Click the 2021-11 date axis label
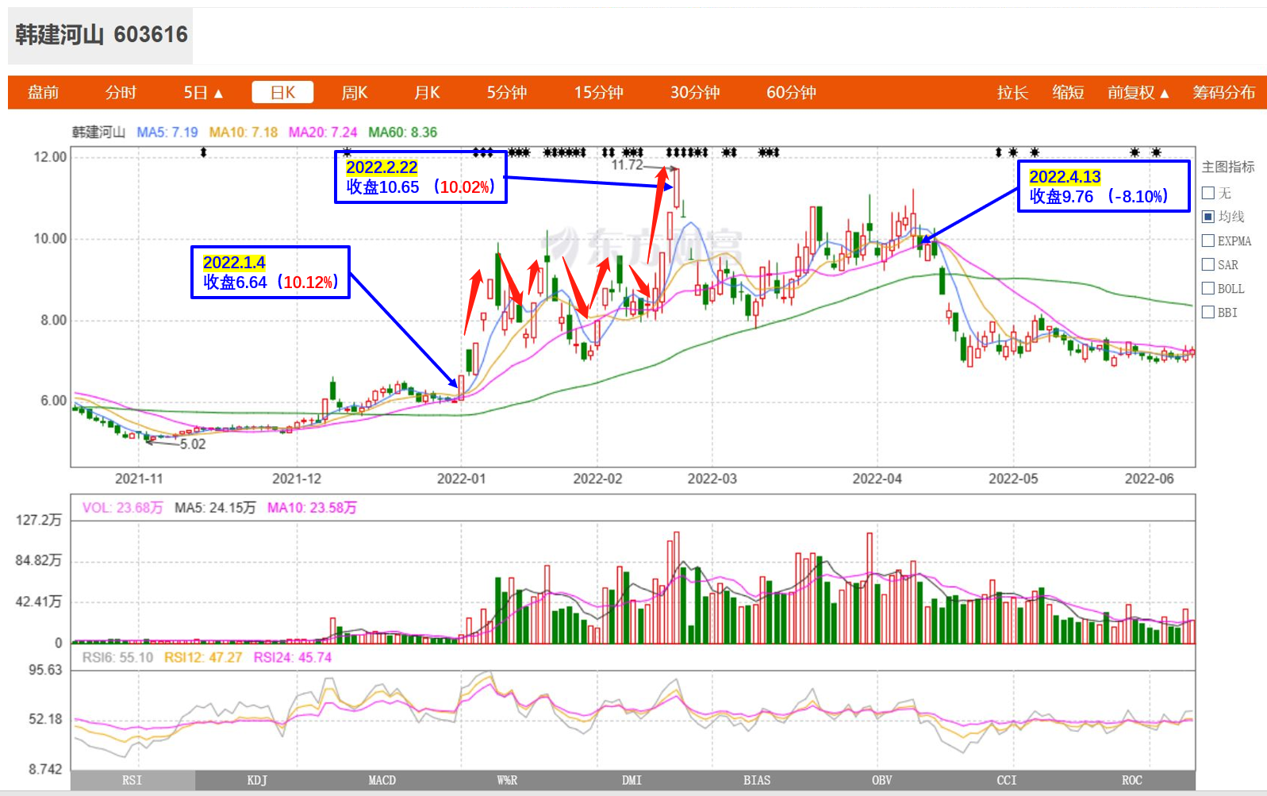The width and height of the screenshot is (1267, 796). click(x=139, y=479)
